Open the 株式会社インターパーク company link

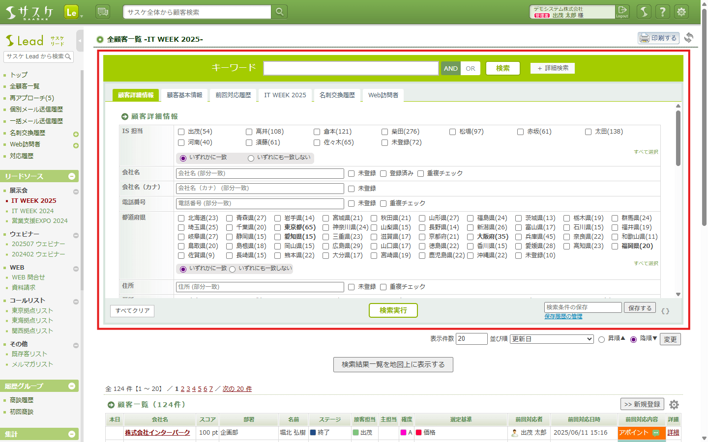(x=157, y=433)
